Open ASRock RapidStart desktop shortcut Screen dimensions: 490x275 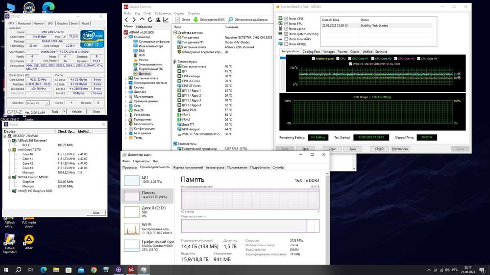point(9,244)
